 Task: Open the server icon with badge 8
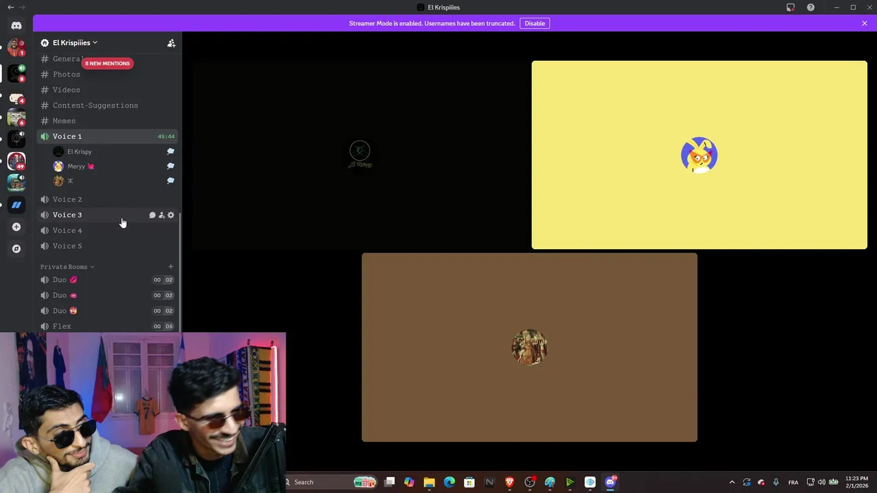pos(16,73)
